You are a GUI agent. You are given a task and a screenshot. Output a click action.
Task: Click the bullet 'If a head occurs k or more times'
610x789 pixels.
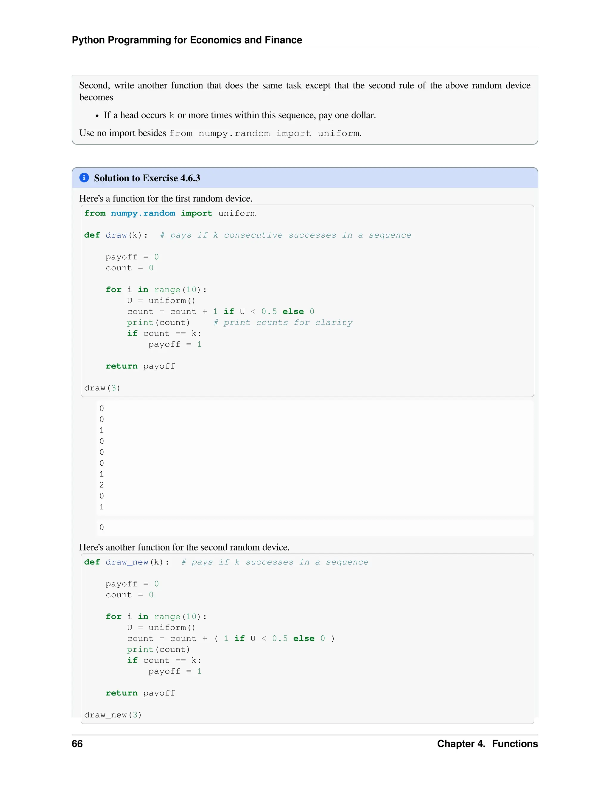[240, 115]
